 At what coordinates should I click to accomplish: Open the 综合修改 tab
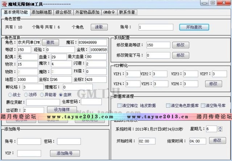(x=63, y=12)
